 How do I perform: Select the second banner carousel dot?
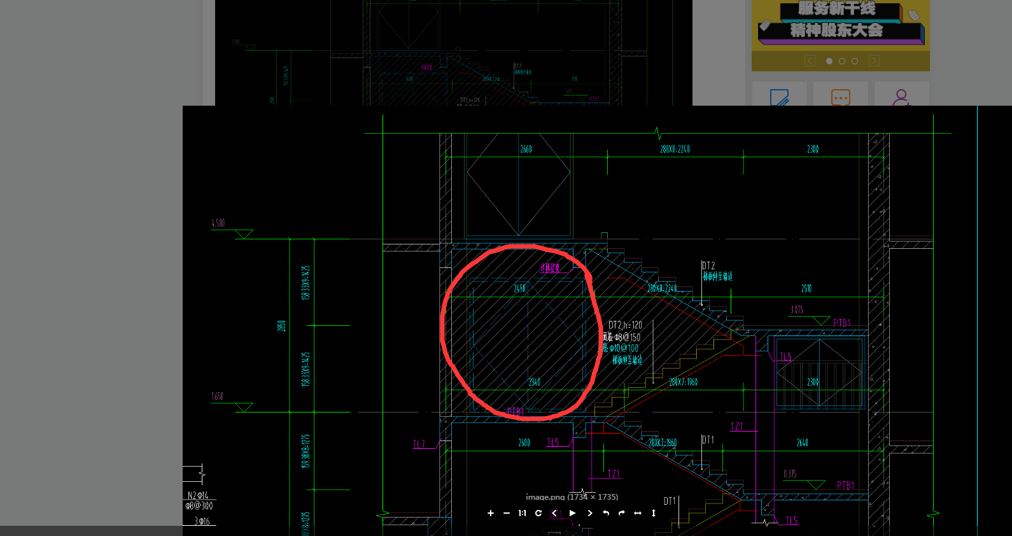click(x=842, y=61)
